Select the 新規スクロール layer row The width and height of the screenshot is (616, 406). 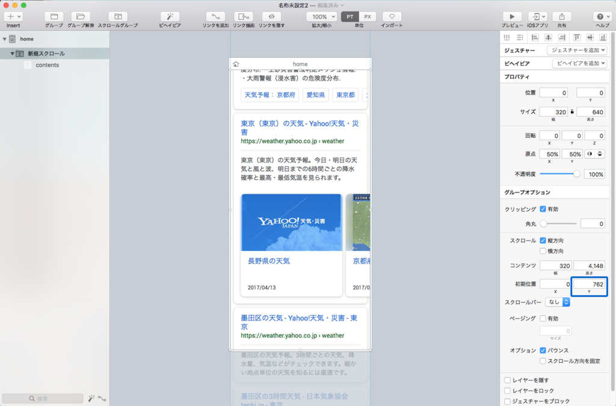55,54
